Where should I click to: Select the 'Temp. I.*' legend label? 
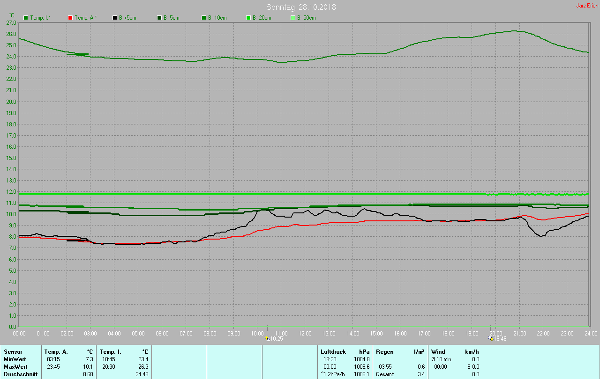click(x=40, y=18)
